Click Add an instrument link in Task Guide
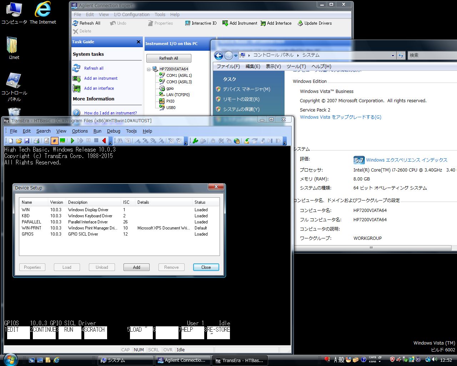This screenshot has width=457, height=366. point(101,78)
